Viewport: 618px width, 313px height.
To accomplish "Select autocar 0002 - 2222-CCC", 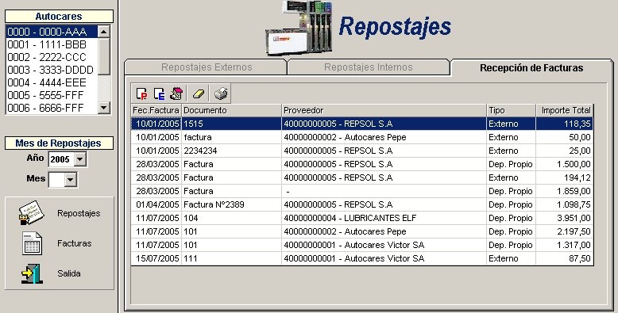I will pyautogui.click(x=52, y=57).
